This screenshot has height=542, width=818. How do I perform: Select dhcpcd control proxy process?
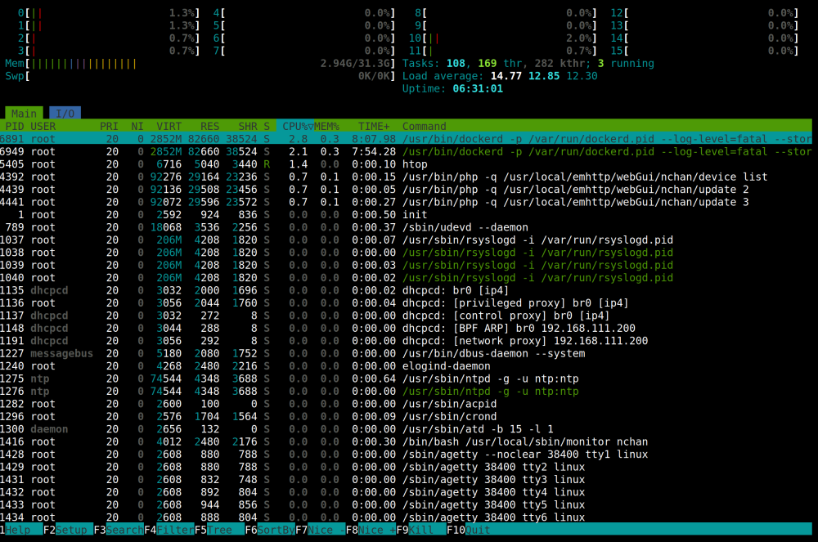[x=406, y=316]
